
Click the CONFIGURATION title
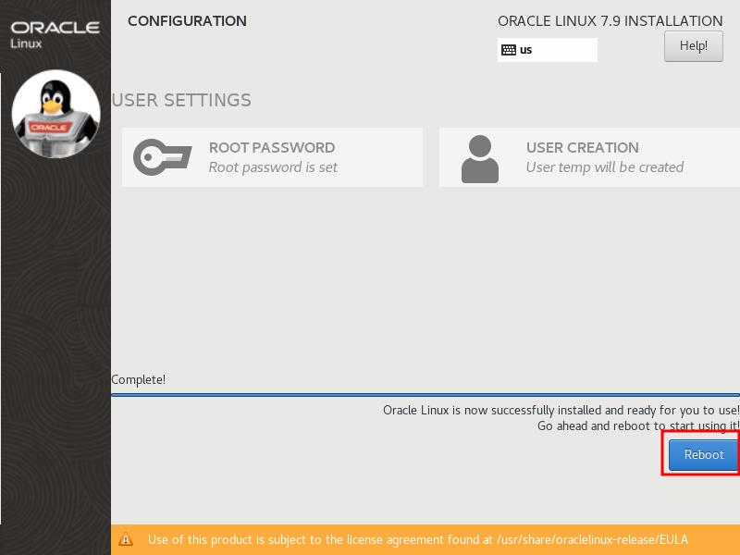pyautogui.click(x=187, y=21)
